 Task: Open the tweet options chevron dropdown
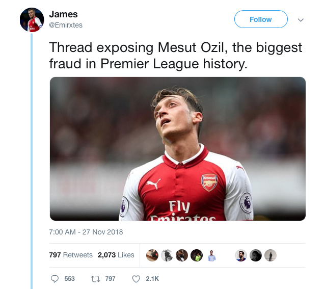[301, 20]
